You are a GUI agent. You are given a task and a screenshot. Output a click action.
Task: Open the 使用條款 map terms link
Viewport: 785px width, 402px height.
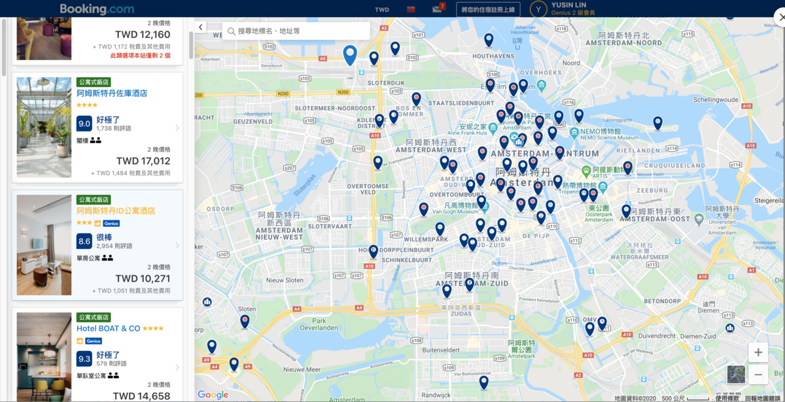(727, 398)
